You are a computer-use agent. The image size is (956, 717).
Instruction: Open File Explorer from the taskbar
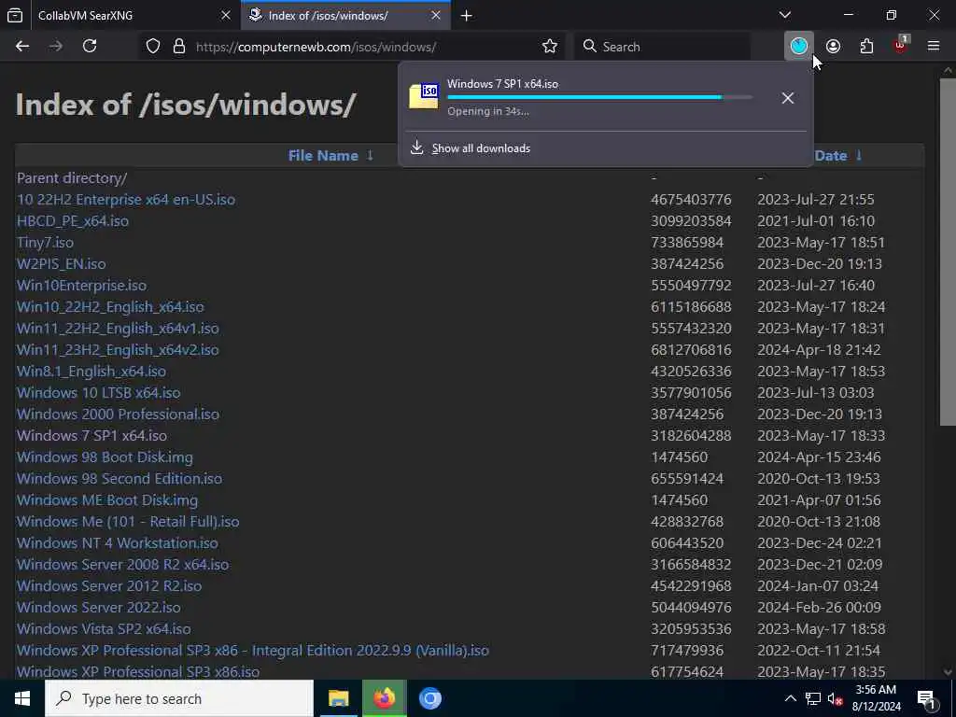338,698
